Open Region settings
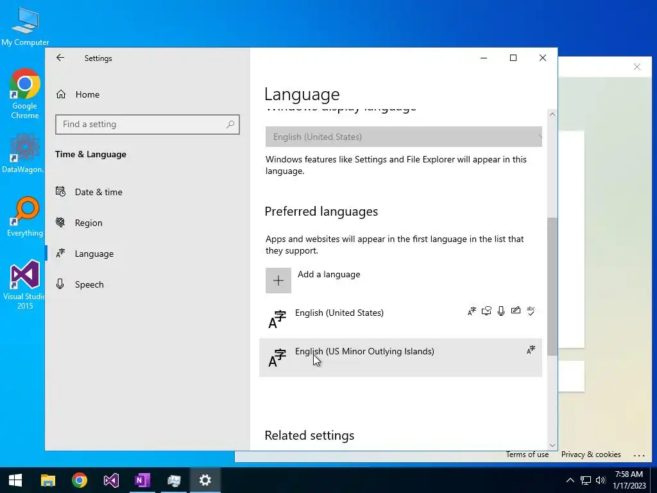Viewport: 657px width, 493px height. tap(89, 223)
